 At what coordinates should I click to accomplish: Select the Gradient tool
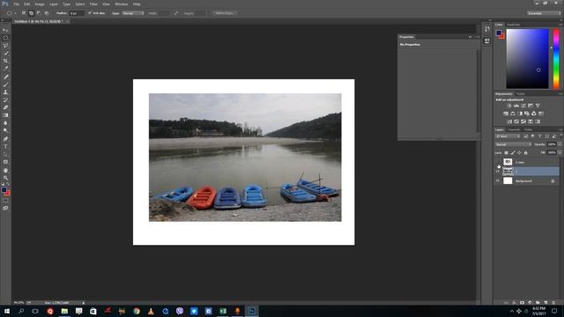pyautogui.click(x=5, y=115)
